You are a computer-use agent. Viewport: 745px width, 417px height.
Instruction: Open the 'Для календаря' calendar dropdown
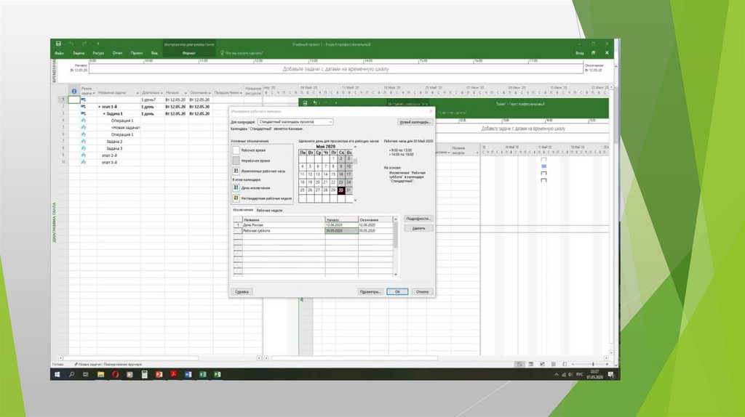pos(330,122)
